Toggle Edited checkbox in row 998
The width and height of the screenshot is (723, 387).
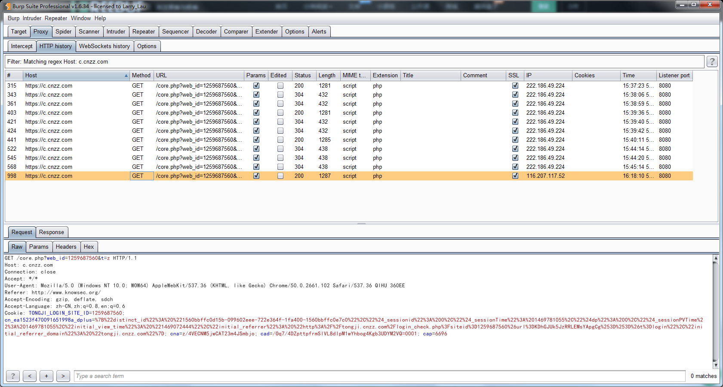(280, 176)
